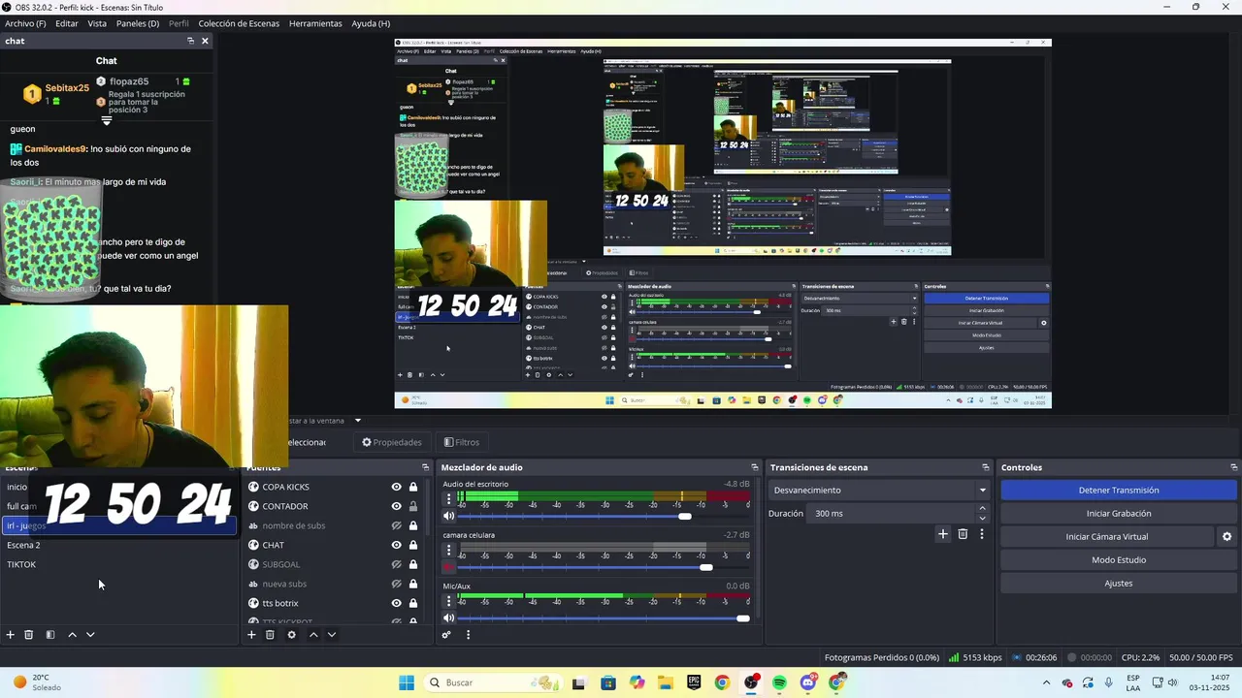The height and width of the screenshot is (698, 1242).
Task: Open advanced audio properties gear in mixer
Action: pyautogui.click(x=446, y=635)
